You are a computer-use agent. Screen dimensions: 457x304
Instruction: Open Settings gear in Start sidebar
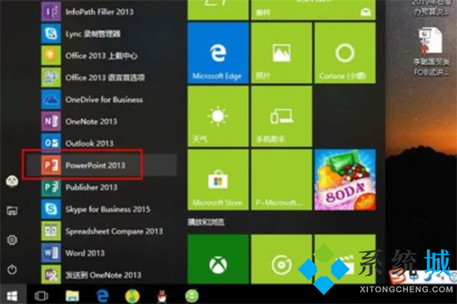click(x=12, y=240)
